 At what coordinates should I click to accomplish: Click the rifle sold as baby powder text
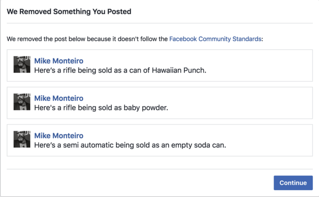point(101,108)
